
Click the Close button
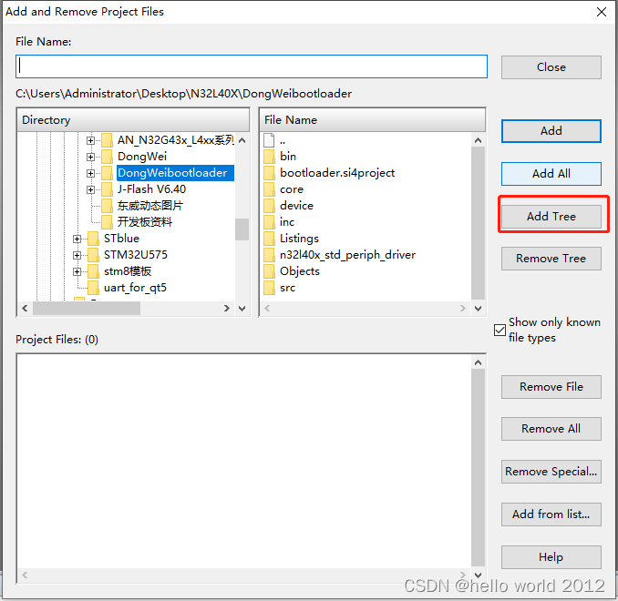click(x=551, y=67)
